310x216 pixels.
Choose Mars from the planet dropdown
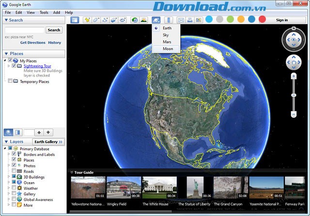point(166,42)
